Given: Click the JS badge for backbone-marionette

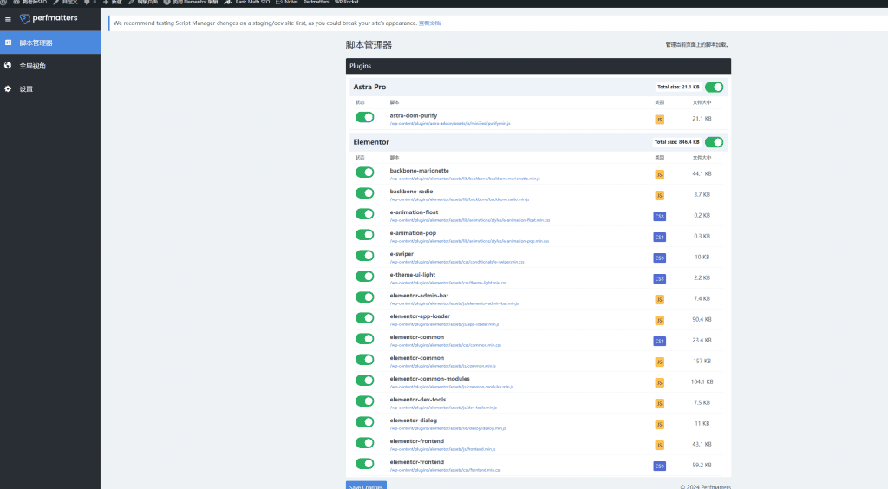Looking at the screenshot, I should coord(659,174).
